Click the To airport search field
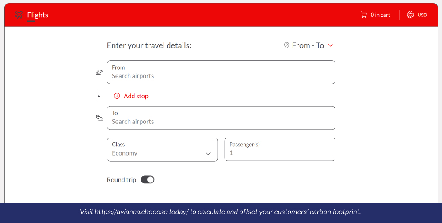 tap(221, 118)
